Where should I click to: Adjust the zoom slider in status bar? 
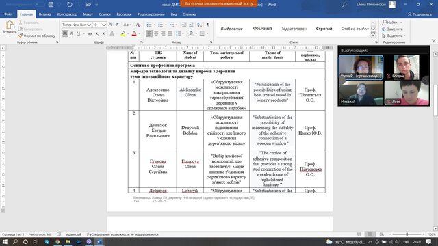[x=407, y=234]
